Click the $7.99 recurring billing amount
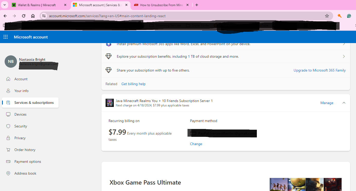 coord(117,132)
